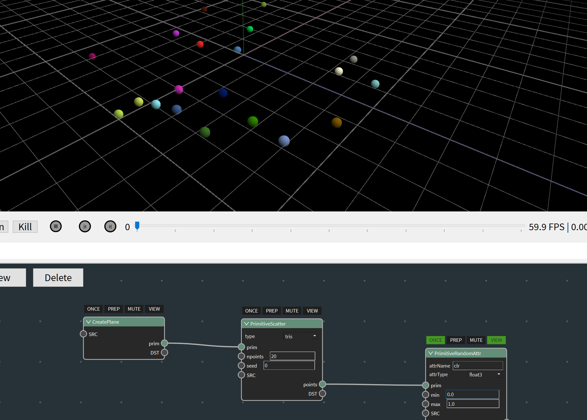Collapse the PrimitiveScatter node

[246, 324]
